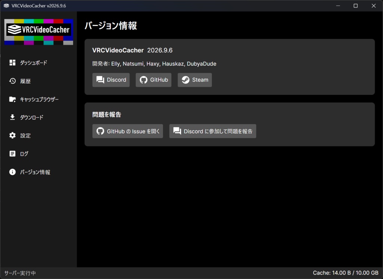Click the 設定 gear icon
This screenshot has height=279, width=383.
pyautogui.click(x=12, y=136)
